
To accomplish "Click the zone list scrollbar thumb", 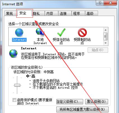I will [106, 36].
